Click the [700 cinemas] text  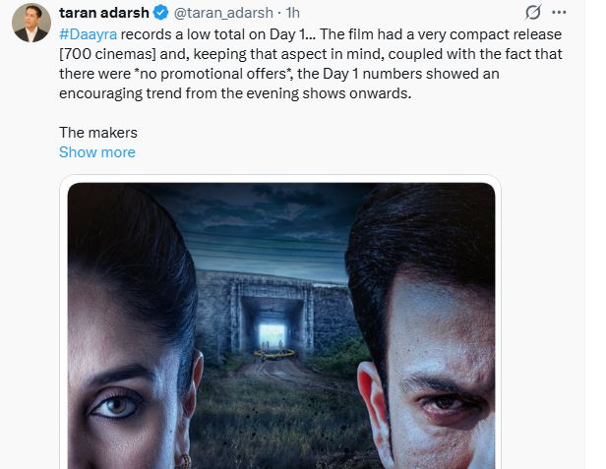[x=107, y=54]
